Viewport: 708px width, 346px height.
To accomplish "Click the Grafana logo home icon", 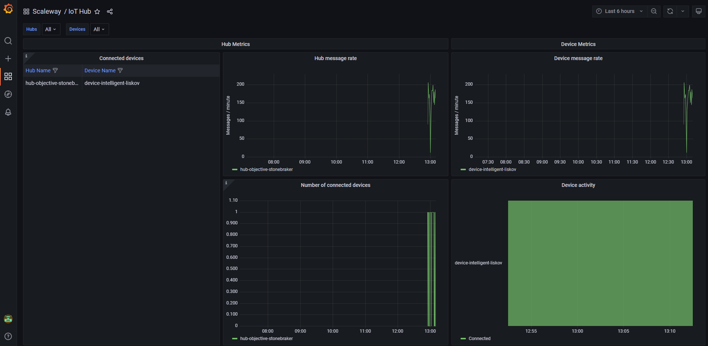I will pos(8,9).
